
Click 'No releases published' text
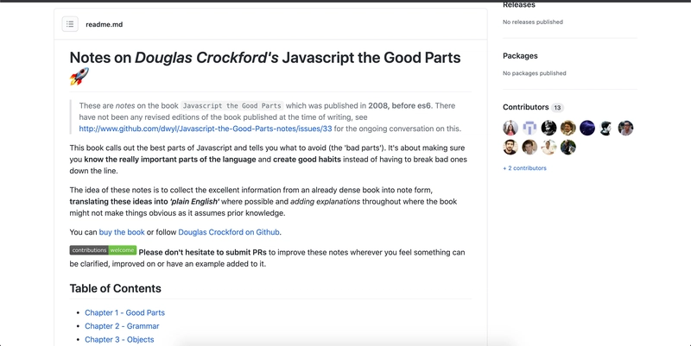coord(533,22)
